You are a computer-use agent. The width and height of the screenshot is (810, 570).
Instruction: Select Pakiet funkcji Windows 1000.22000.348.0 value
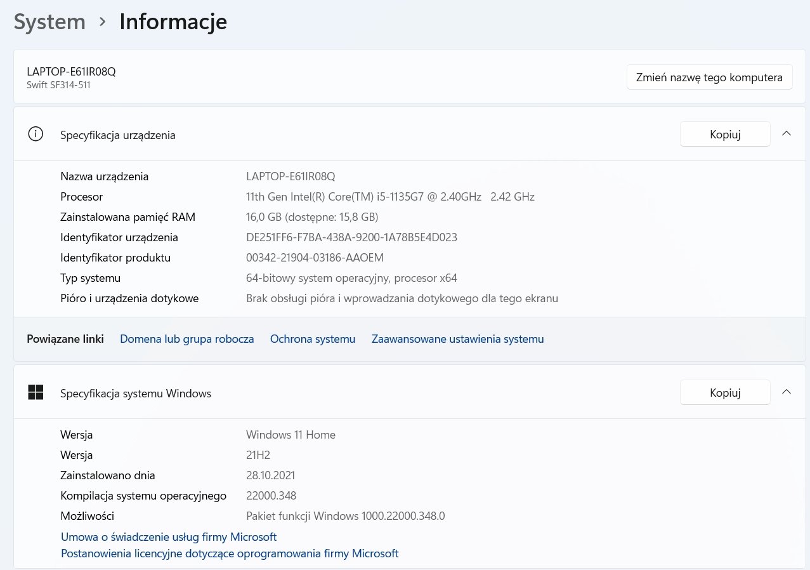(x=346, y=516)
